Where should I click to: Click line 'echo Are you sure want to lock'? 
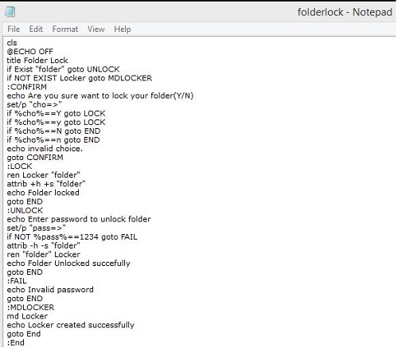(100, 96)
